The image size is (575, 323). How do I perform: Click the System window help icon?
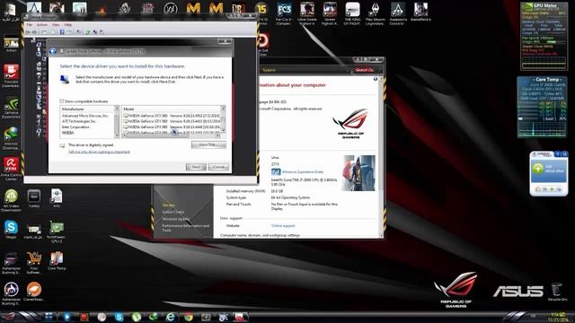[376, 79]
